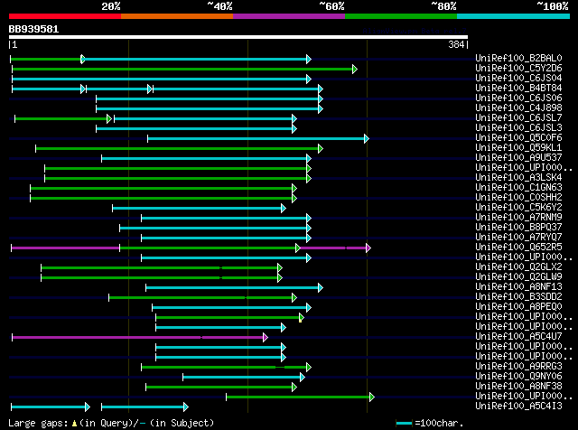Click the cyan alignment bar for A8NF13
The height and width of the screenshot is (430, 578).
coord(233,287)
